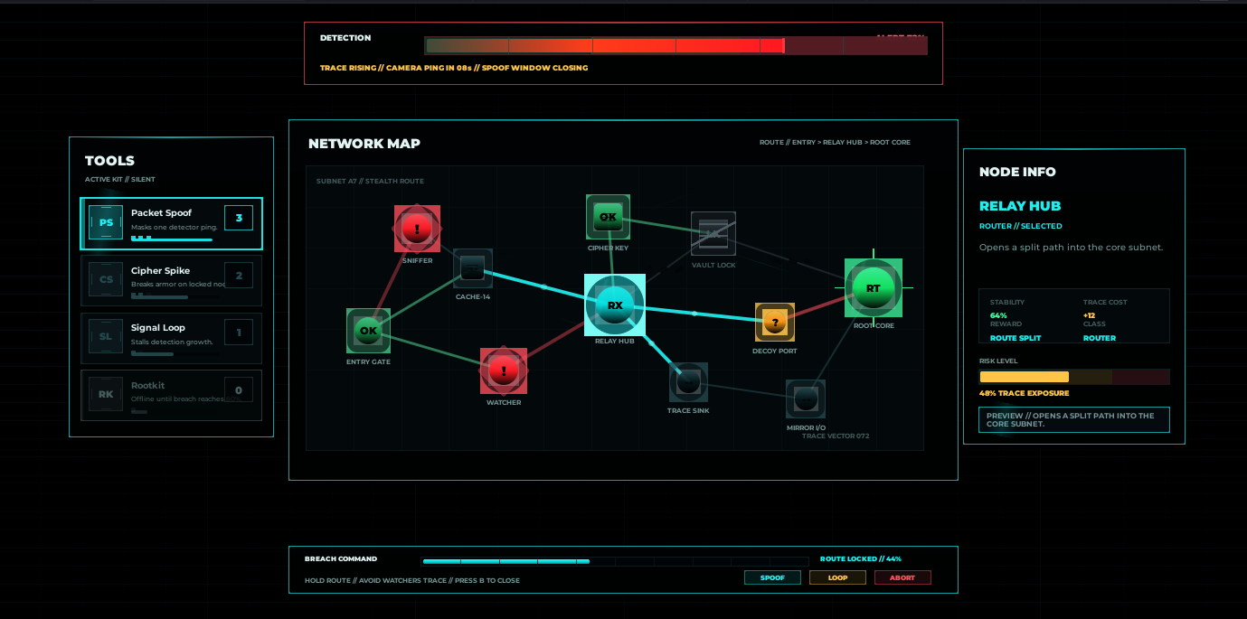
Task: Click 'SUBNET A7 // STEALTH ROUTE' label
Action: tap(370, 181)
